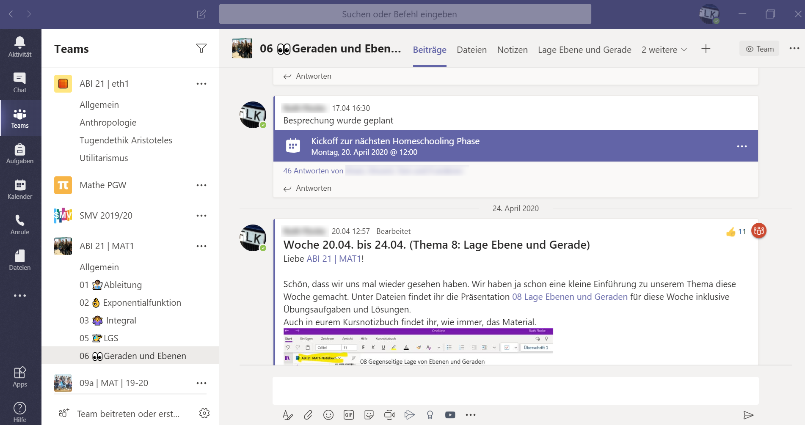
Task: Attach a file using the paperclip icon
Action: coord(308,415)
